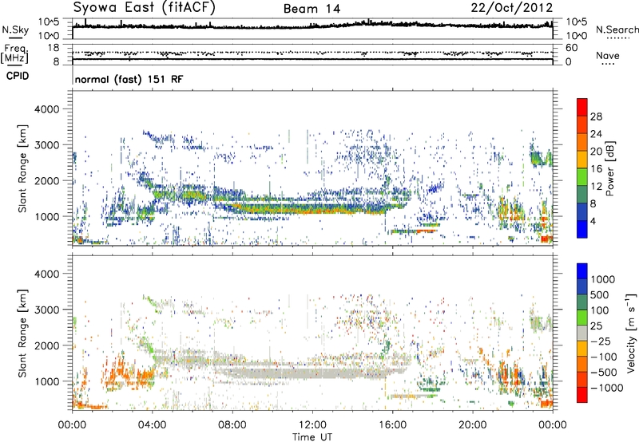Click the '12:00' time tick label
The height and width of the screenshot is (442, 639).
point(312,425)
